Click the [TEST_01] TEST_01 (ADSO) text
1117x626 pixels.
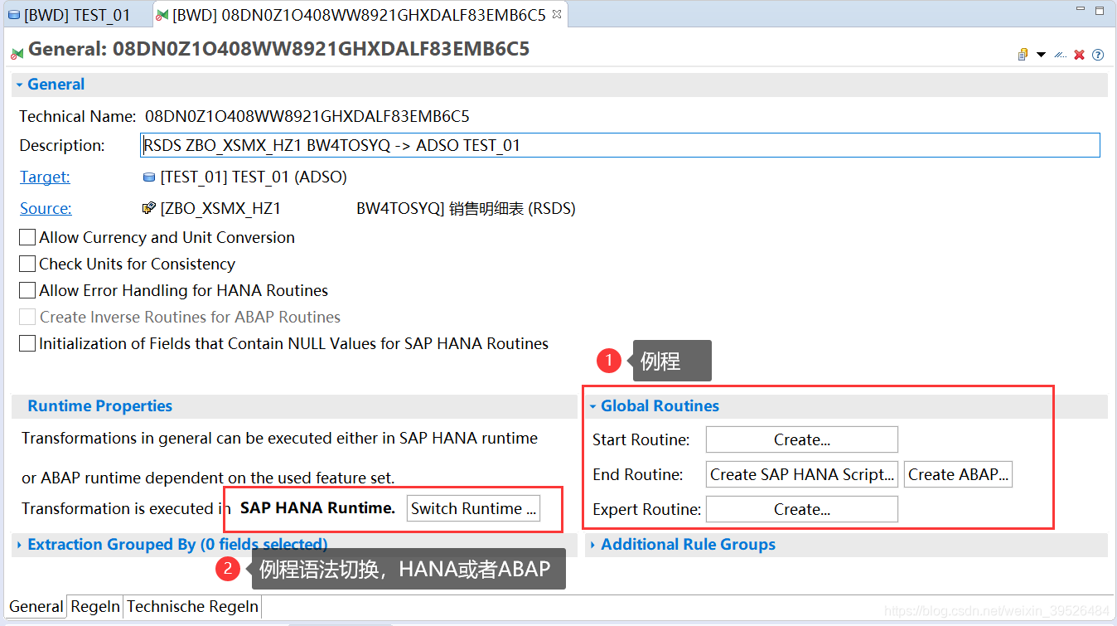click(254, 177)
